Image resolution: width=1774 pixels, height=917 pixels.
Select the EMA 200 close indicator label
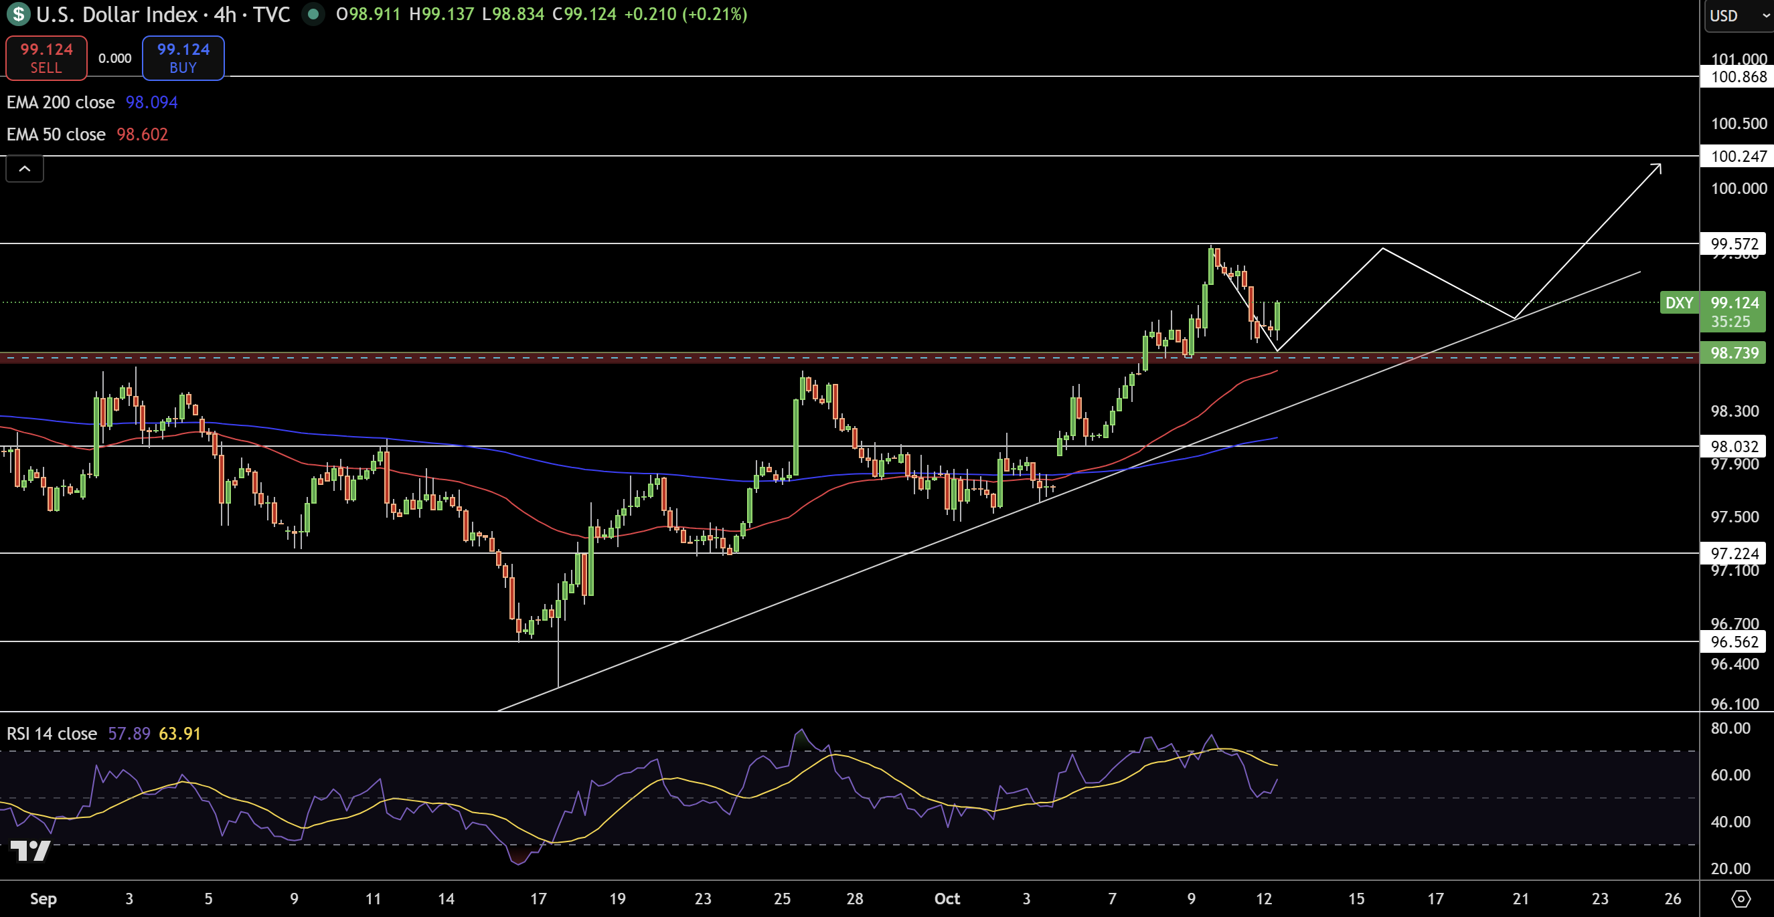point(61,102)
